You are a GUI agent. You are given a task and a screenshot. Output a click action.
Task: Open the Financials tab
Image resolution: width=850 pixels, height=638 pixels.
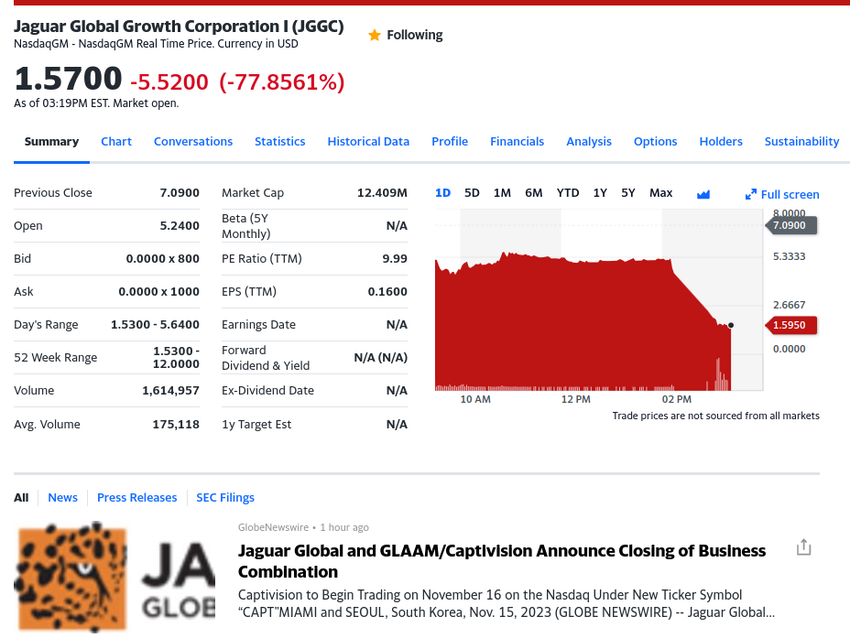click(x=517, y=141)
